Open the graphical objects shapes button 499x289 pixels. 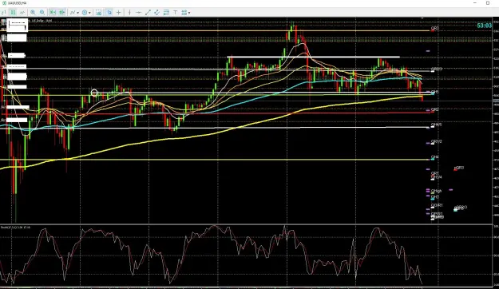(184, 13)
